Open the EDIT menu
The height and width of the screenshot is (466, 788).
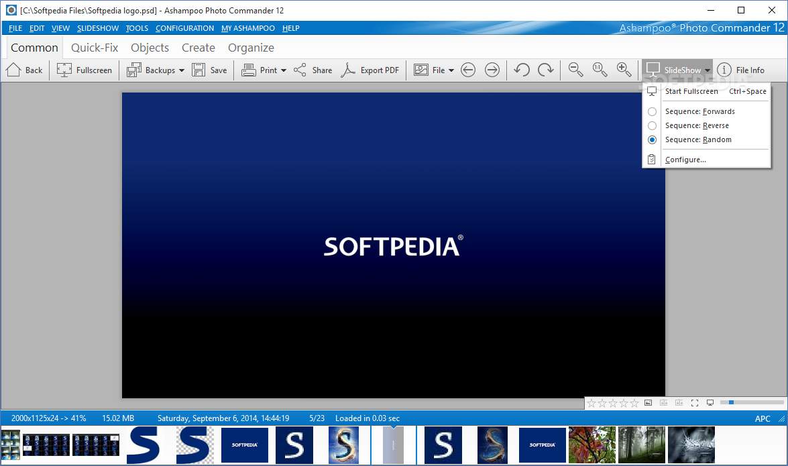37,28
